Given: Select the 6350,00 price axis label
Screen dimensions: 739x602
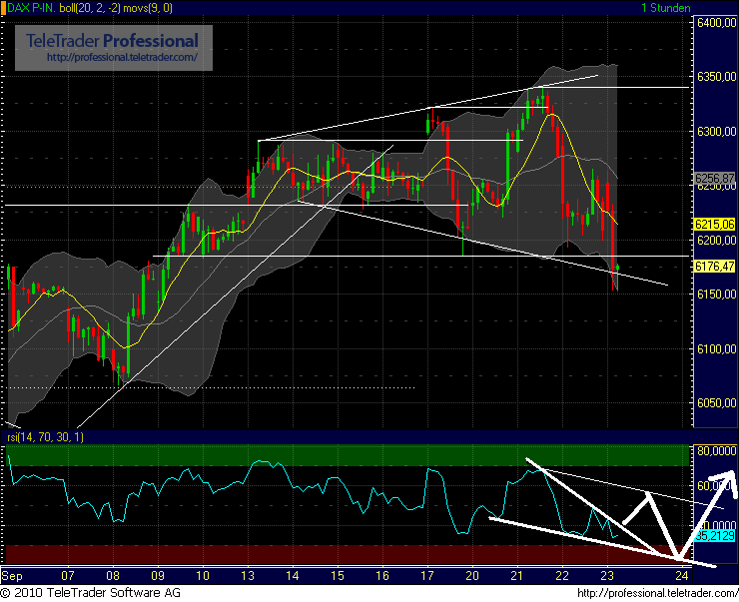Looking at the screenshot, I should coord(716,77).
